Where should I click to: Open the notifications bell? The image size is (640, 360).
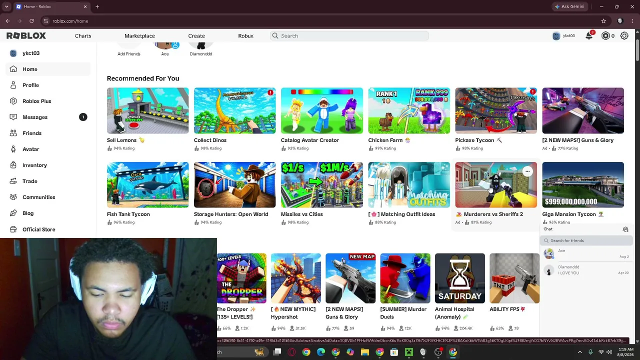coord(589,35)
